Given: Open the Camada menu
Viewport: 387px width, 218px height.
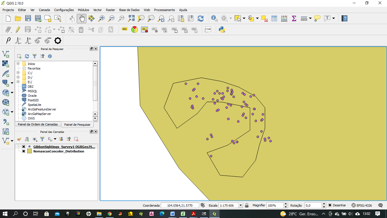Looking at the screenshot, I should coord(44,10).
